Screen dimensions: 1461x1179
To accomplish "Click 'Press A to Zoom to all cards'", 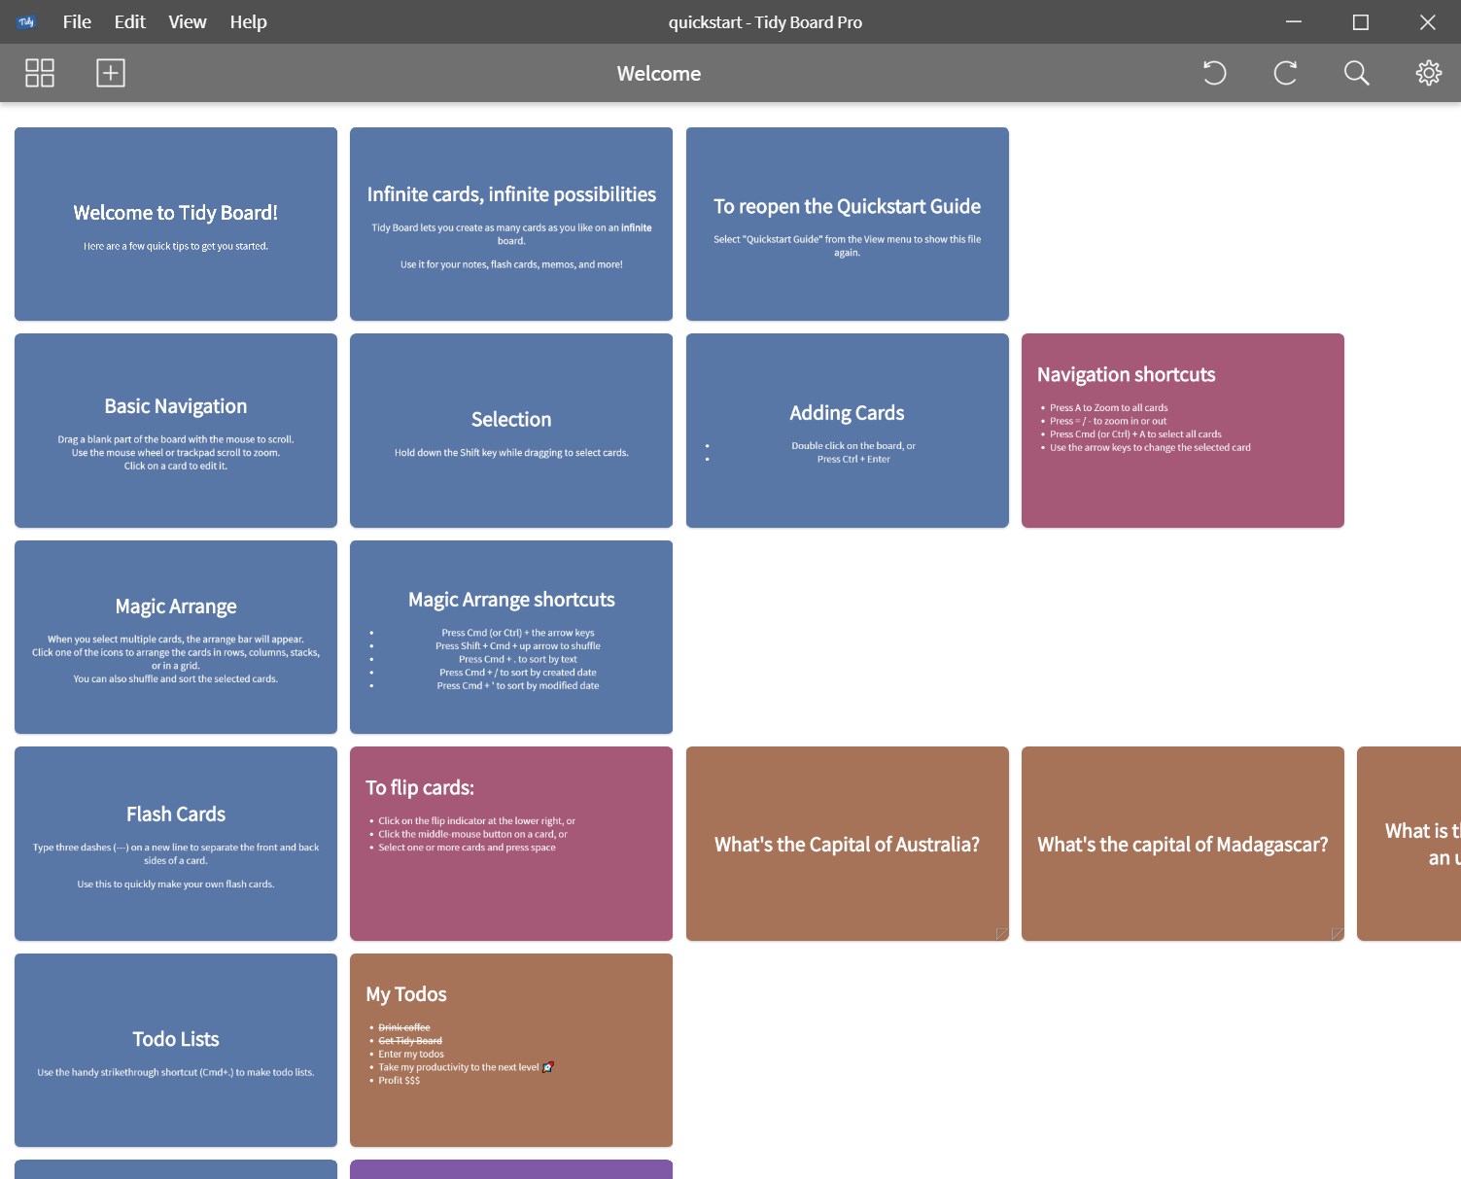I will point(1109,408).
